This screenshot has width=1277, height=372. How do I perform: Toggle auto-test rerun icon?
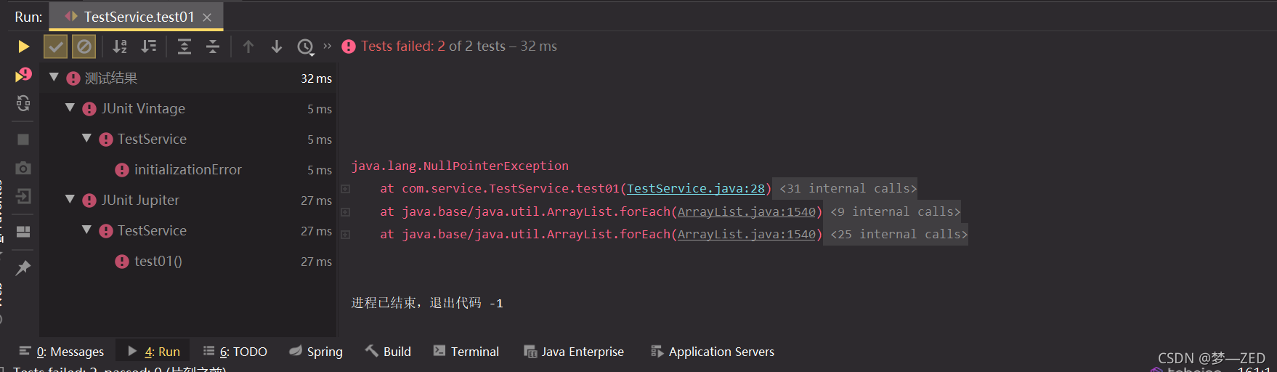tap(23, 104)
